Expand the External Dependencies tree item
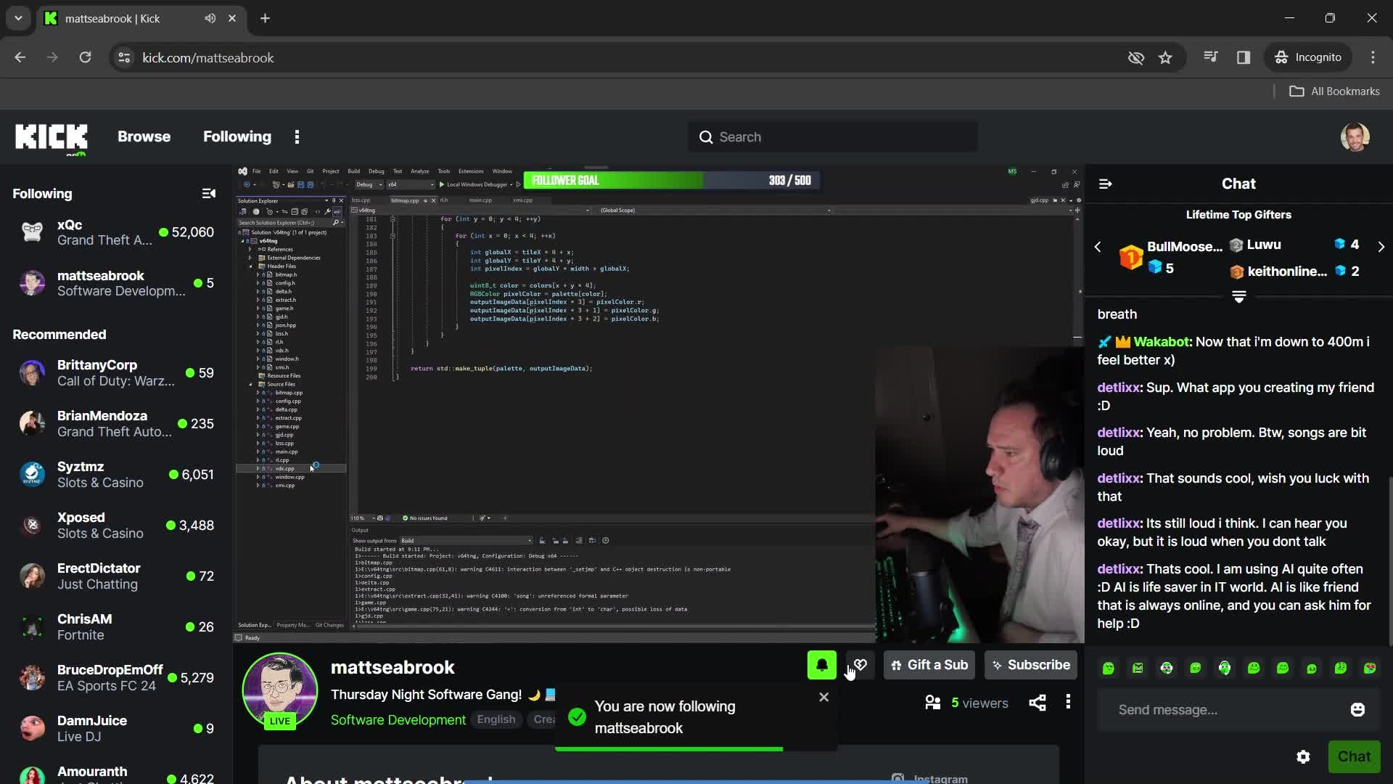The height and width of the screenshot is (784, 1393). [252, 258]
